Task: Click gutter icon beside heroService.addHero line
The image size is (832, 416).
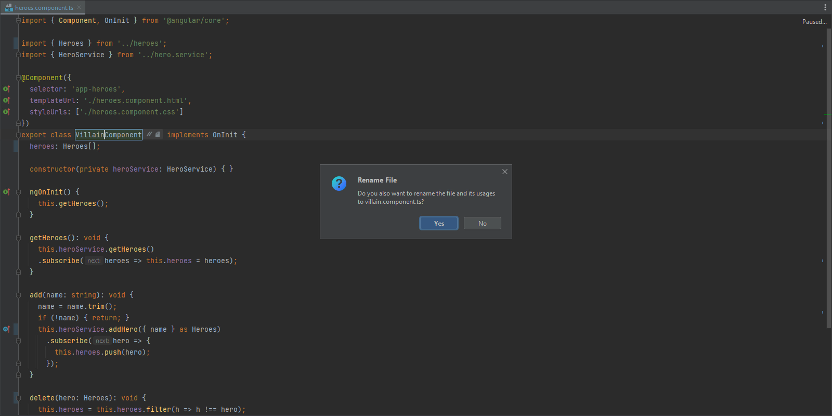Action: point(6,329)
